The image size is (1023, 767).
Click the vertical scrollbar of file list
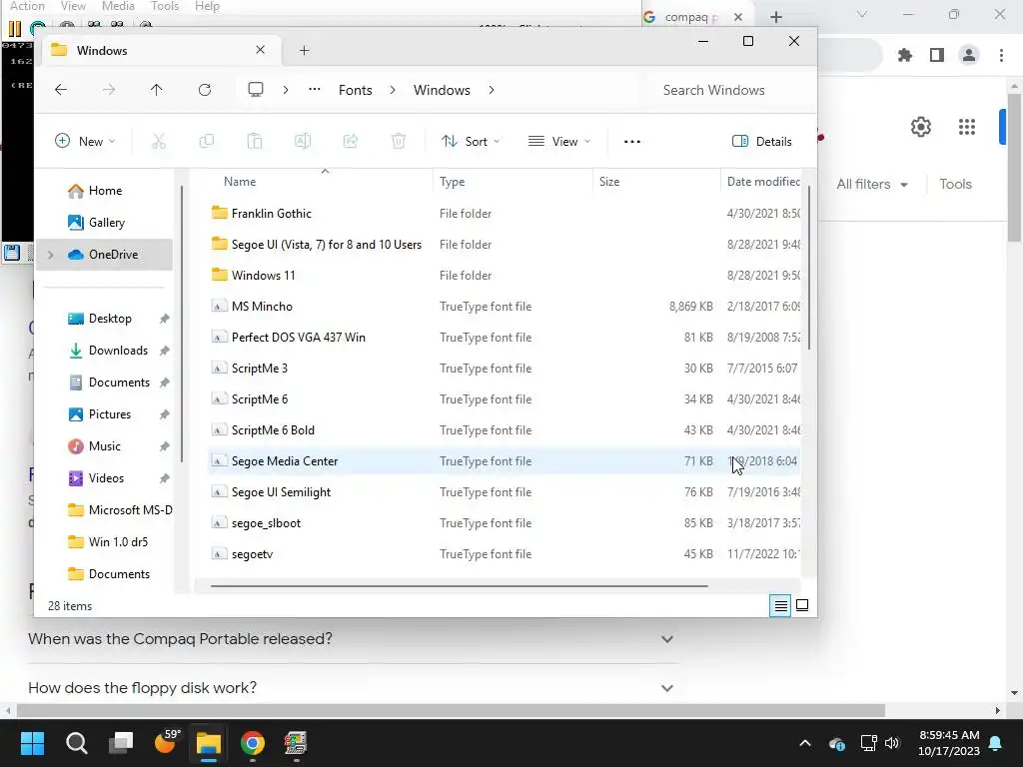[x=809, y=268]
